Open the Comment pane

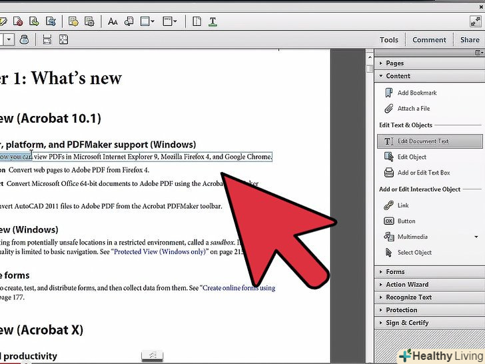(x=429, y=40)
